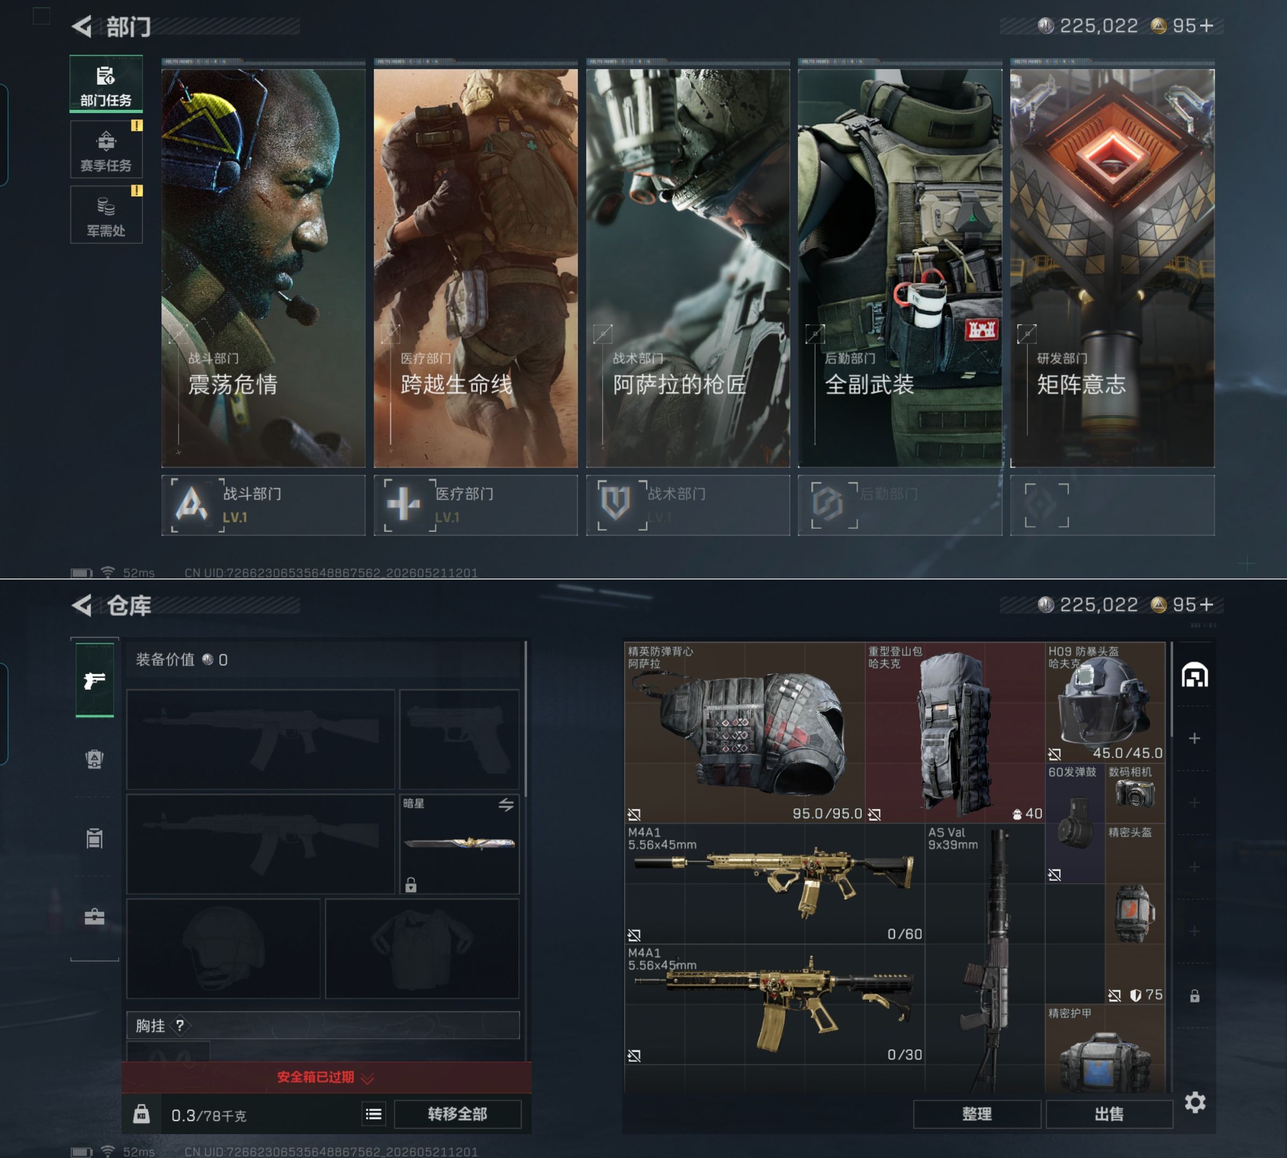
Task: Open the 军需处 sidebar tab
Action: coord(106,214)
